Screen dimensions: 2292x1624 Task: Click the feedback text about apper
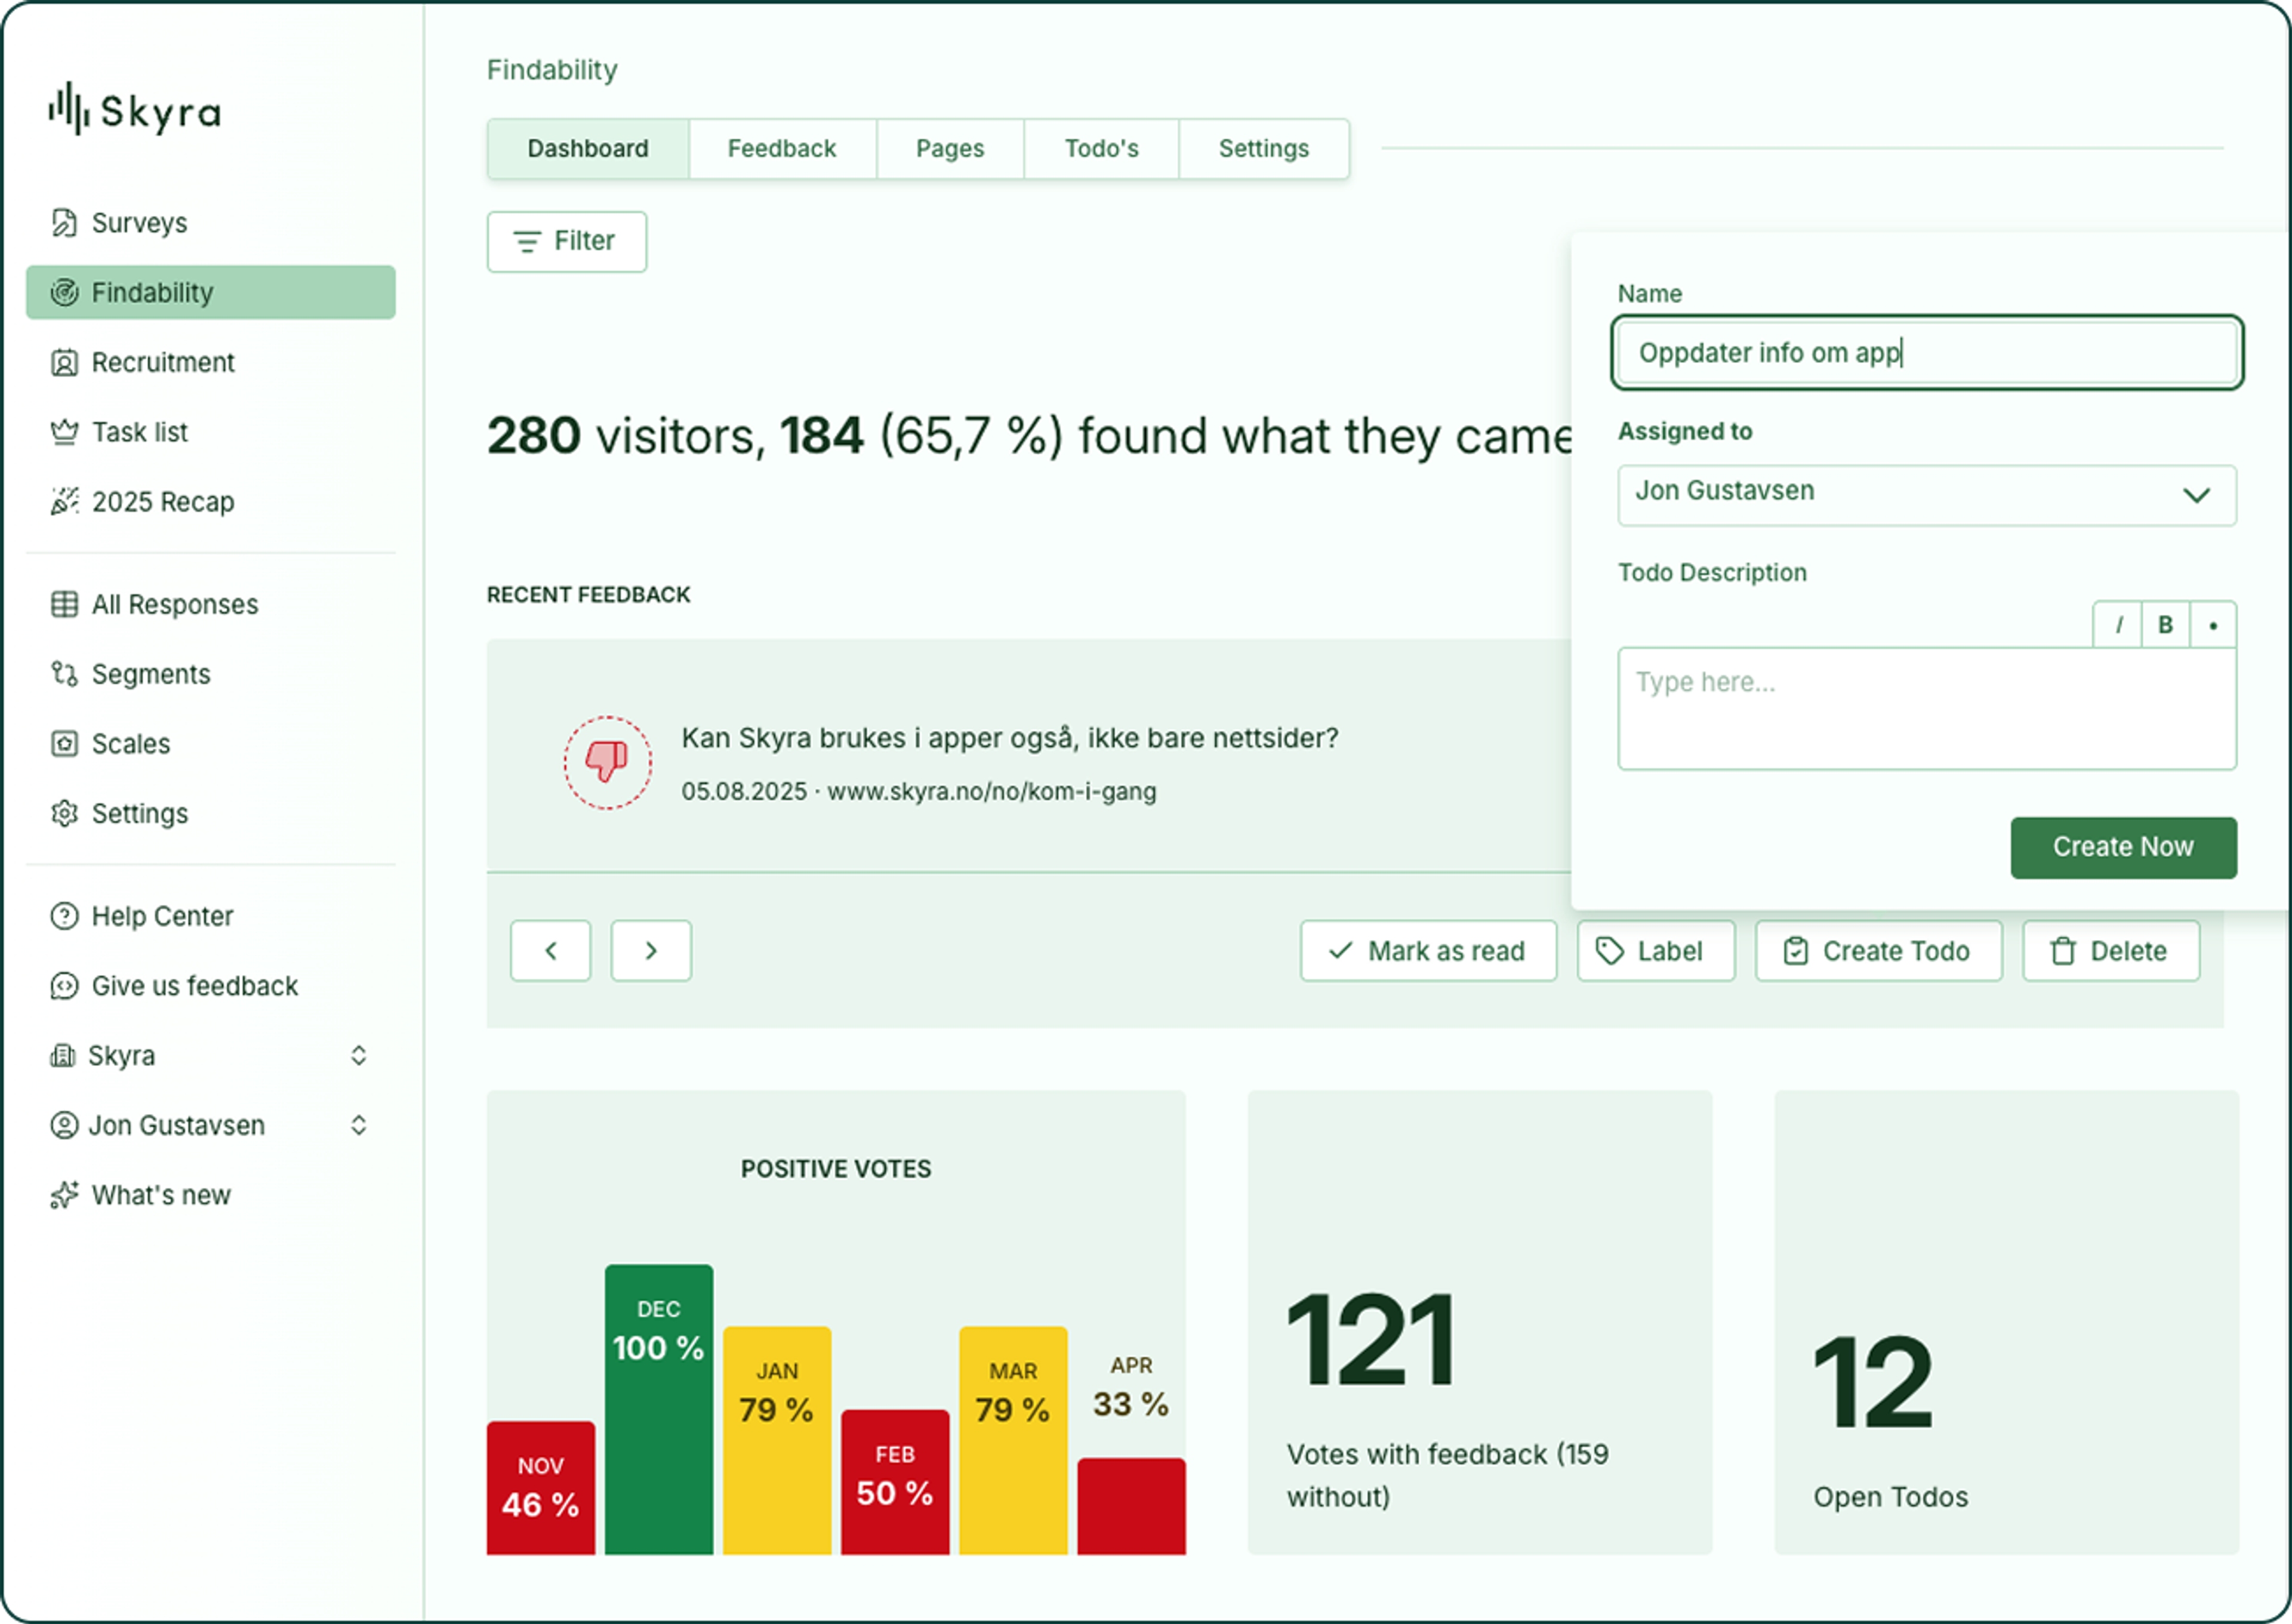(1010, 738)
